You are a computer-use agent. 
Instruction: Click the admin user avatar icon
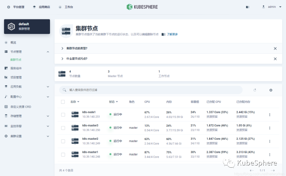pyautogui.click(x=263, y=7)
